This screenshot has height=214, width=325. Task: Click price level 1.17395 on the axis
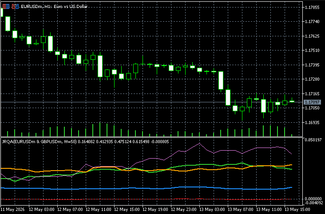pos(313,65)
